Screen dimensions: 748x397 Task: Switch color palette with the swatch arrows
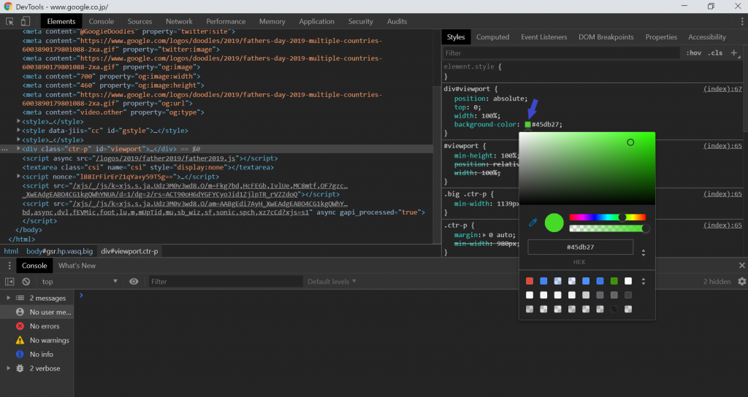pyautogui.click(x=644, y=281)
